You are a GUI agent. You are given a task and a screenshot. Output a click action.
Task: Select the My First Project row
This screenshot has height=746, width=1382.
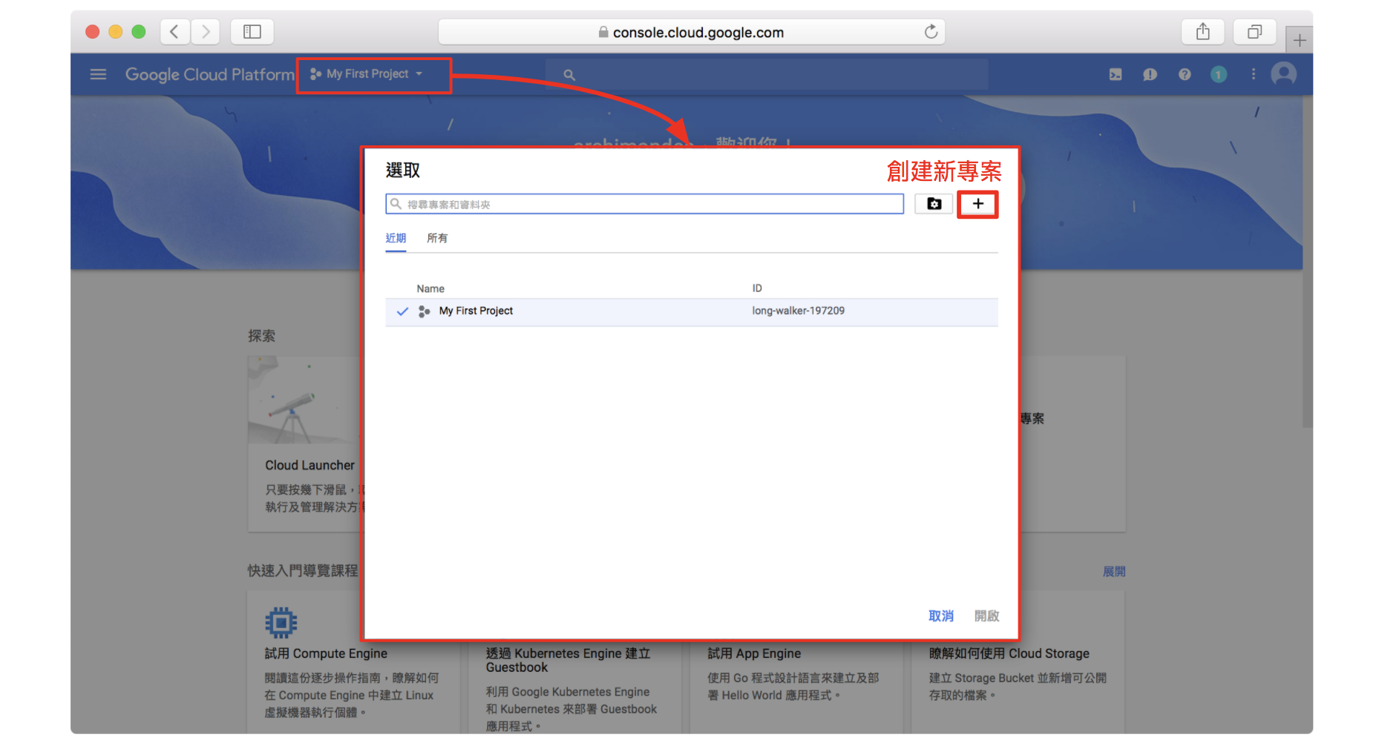[x=691, y=311]
